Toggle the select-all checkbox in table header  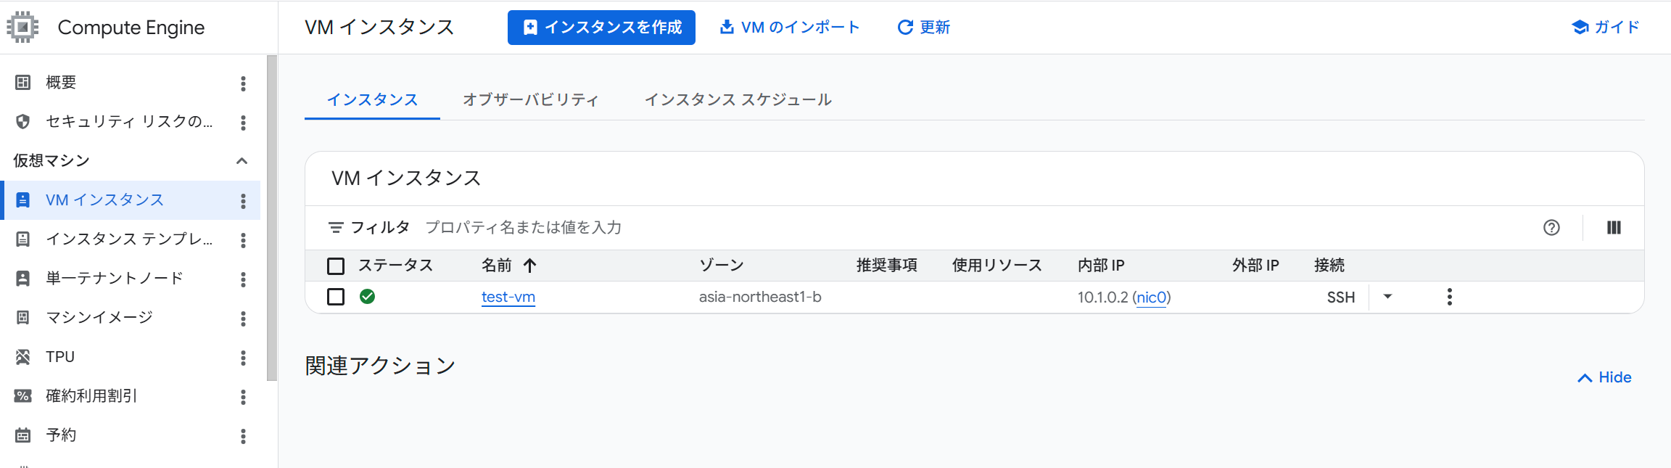(x=336, y=266)
